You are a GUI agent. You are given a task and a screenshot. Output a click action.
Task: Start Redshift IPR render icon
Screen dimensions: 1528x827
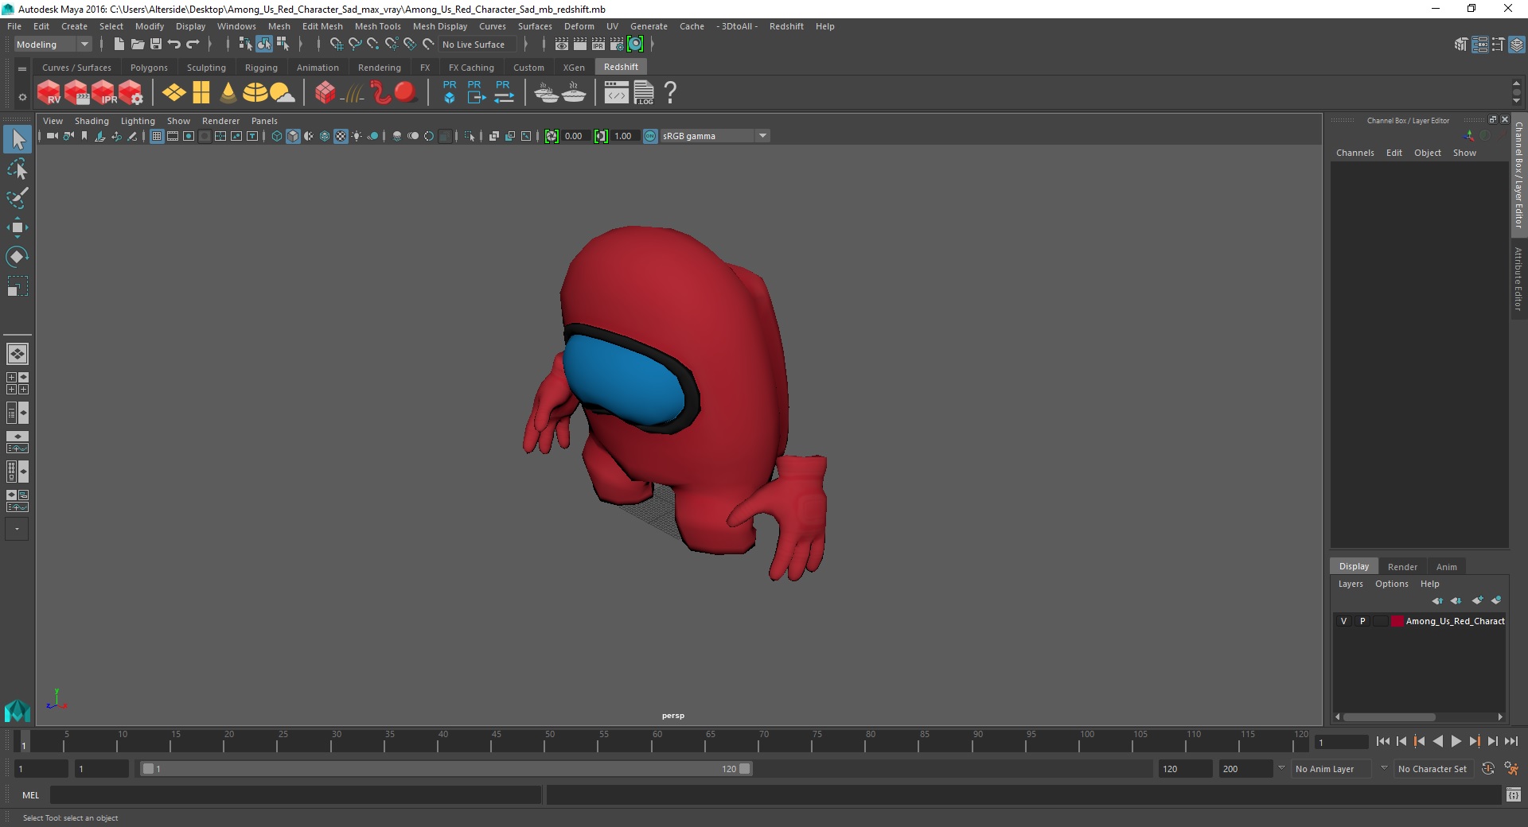pos(103,93)
